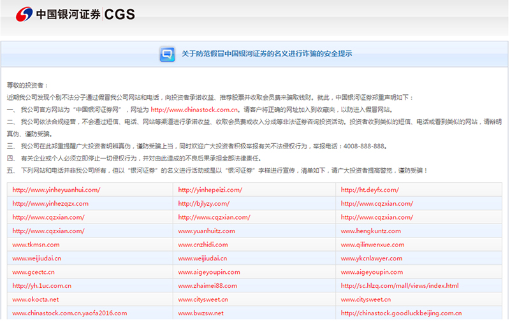Viewport: 510px width, 321px height.
Task: Open the www.cnzhidi.com link
Action: coord(203,245)
